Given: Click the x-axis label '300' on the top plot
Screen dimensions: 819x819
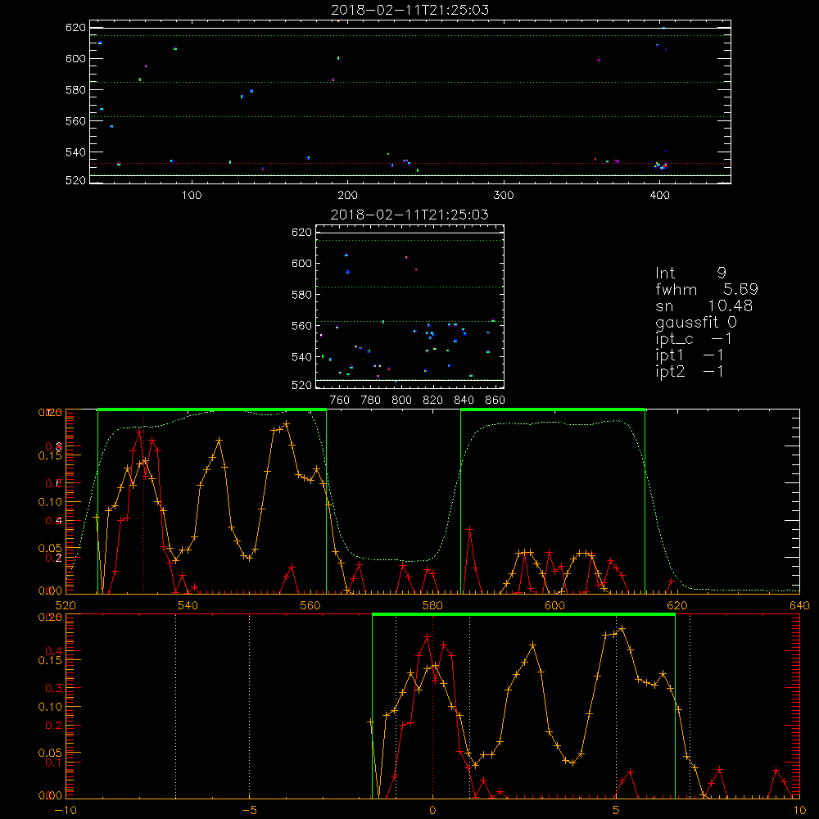Looking at the screenshot, I should point(504,196).
